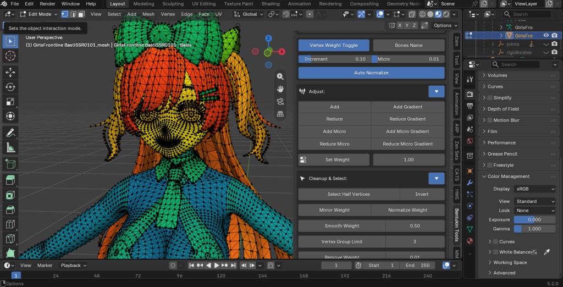Select the Add Cube tool
The width and height of the screenshot is (563, 287).
[x=10, y=164]
